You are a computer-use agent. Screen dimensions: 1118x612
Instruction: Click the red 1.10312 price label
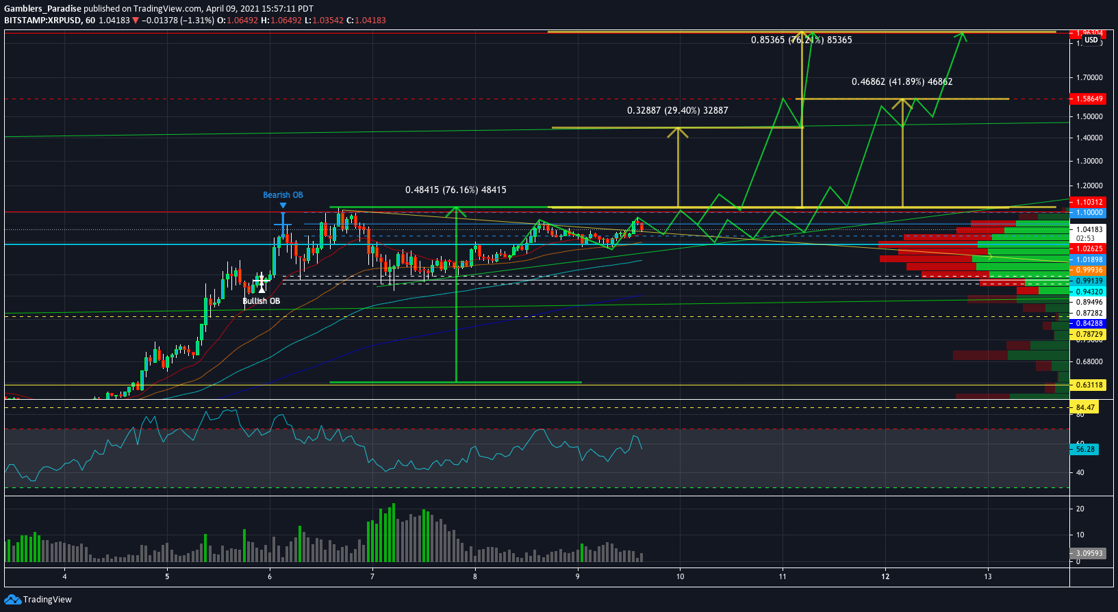coord(1088,202)
